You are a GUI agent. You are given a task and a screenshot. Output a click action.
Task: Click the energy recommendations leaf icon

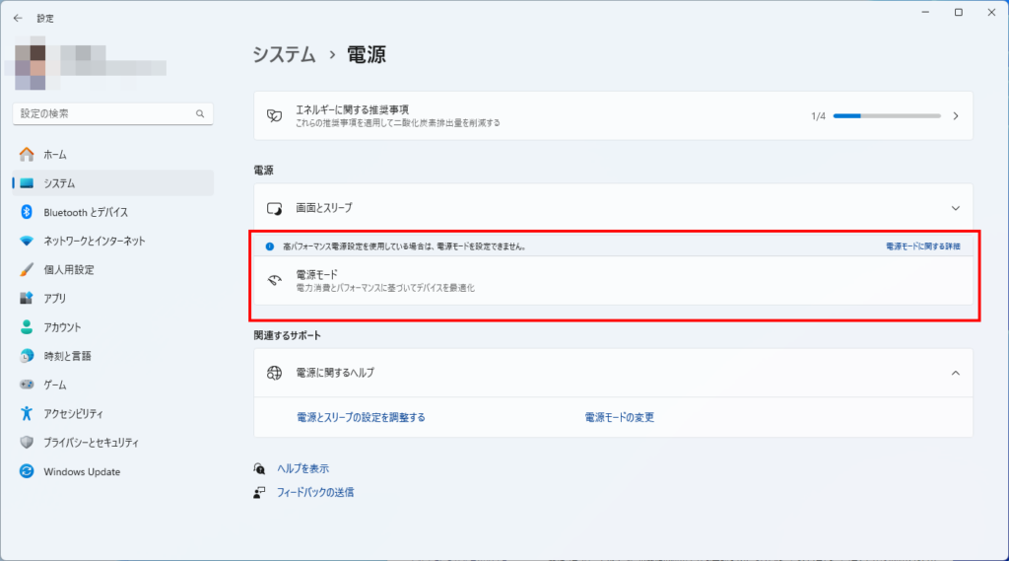coord(275,116)
